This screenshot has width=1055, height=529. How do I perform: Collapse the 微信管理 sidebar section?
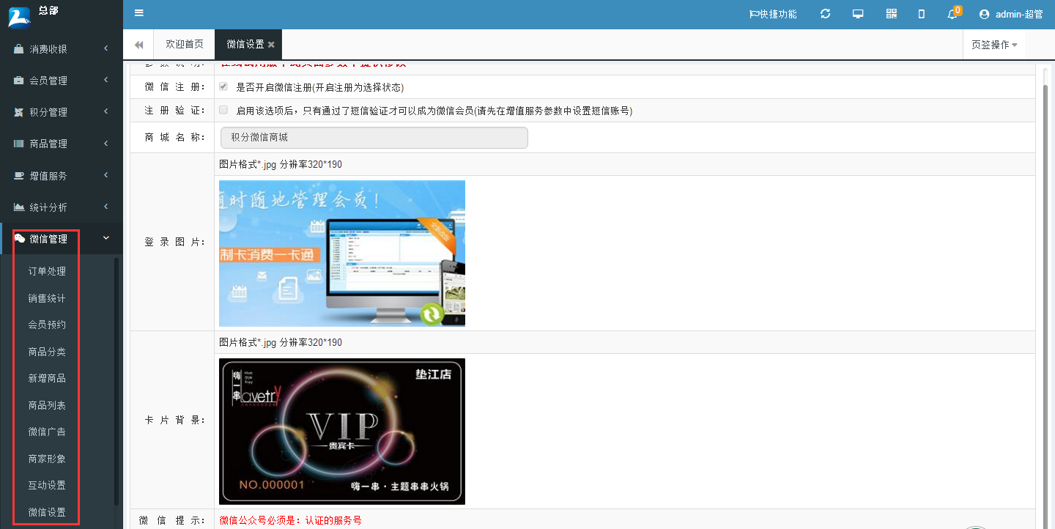tap(62, 239)
